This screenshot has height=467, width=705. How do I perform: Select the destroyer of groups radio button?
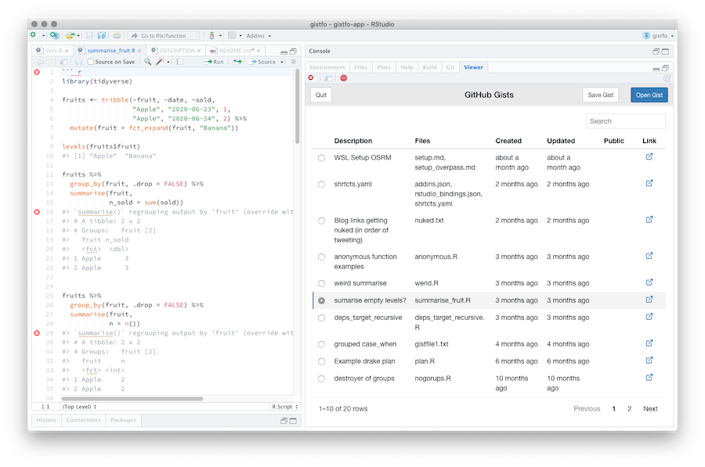(321, 379)
